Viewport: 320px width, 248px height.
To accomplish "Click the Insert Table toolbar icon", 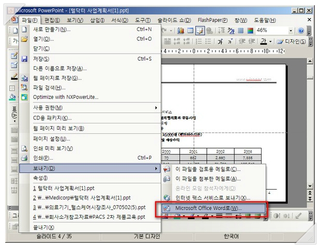I will click(190, 30).
